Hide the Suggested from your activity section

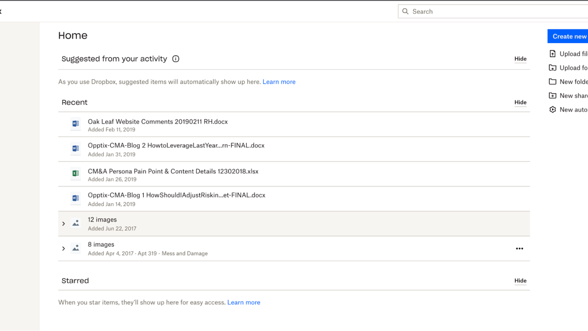click(x=520, y=59)
